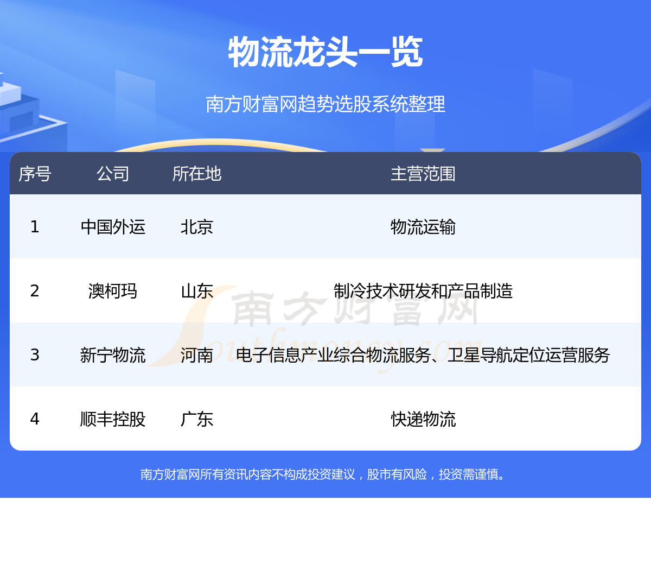Click the scope text 电子信息产业综合物流服务
Image resolution: width=651 pixels, height=570 pixels.
pos(334,355)
